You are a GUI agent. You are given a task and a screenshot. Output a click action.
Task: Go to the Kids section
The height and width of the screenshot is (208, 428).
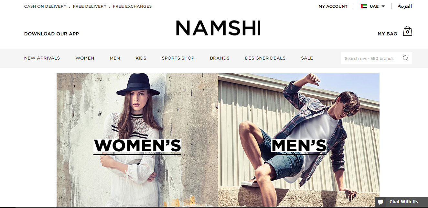141,58
